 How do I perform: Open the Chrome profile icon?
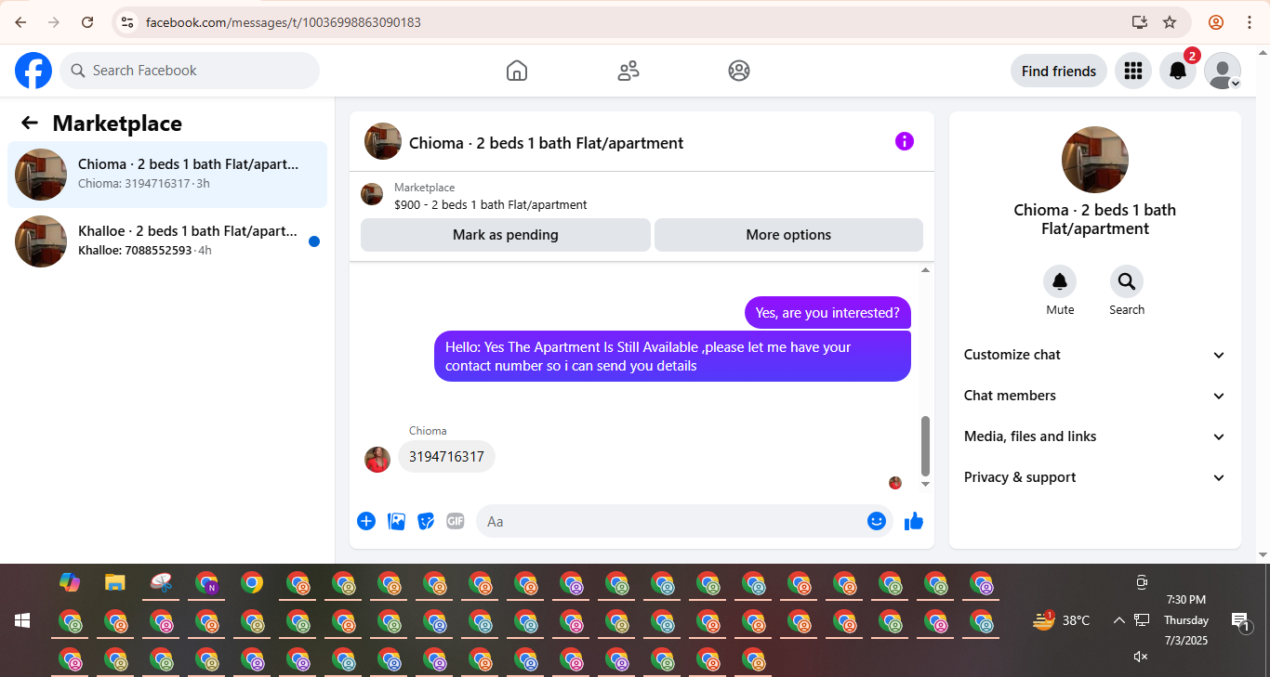click(x=1216, y=22)
